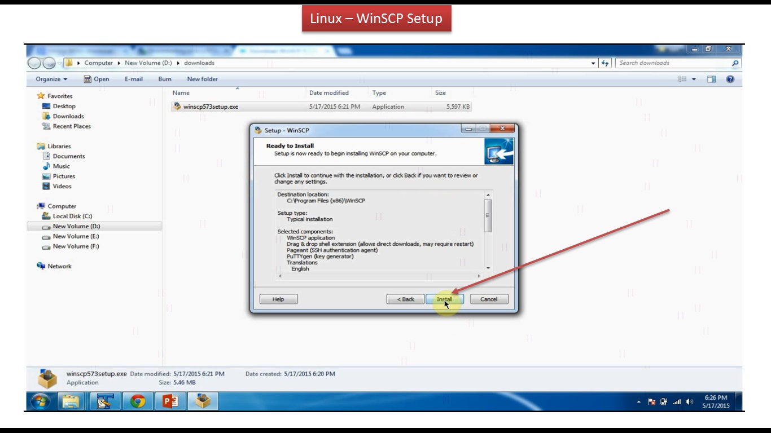
Task: Cancel the WinSCP setup
Action: click(x=489, y=299)
